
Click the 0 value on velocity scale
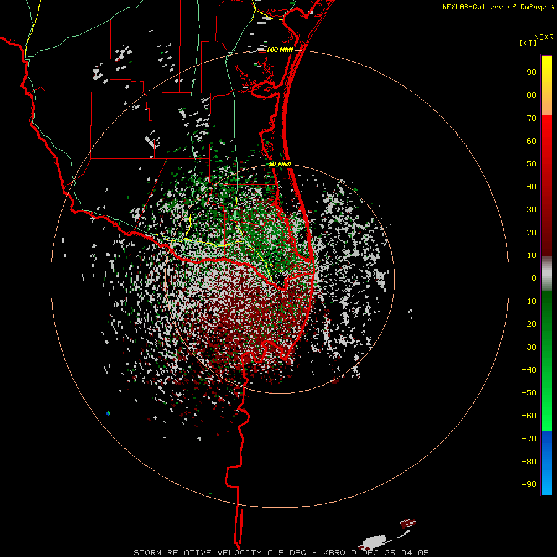pyautogui.click(x=534, y=278)
